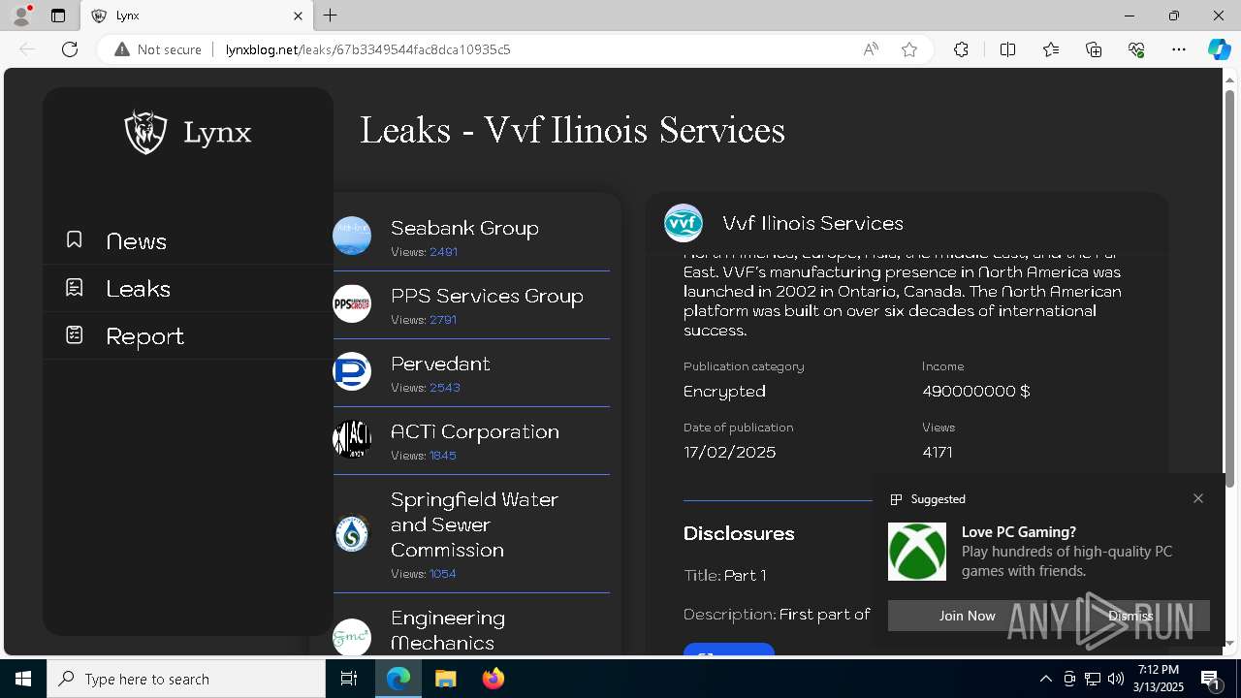1241x698 pixels.
Task: Click the publication date 17/02/2025
Action: coord(730,452)
